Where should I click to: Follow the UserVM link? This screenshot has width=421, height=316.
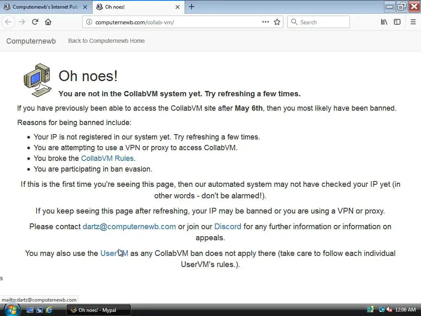114,253
